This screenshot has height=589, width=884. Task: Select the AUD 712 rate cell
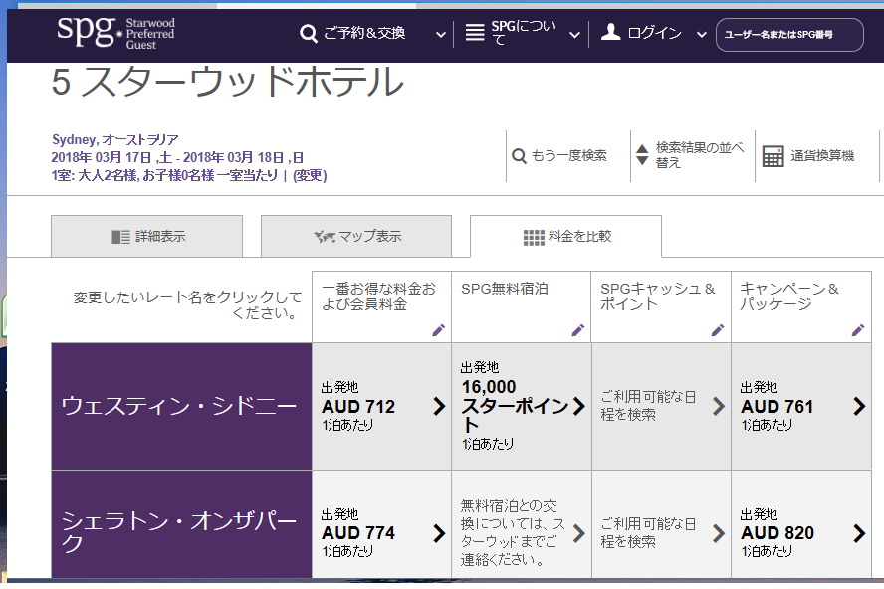[381, 406]
